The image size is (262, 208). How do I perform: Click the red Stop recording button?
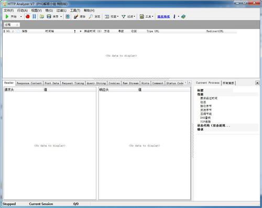(x=28, y=16)
